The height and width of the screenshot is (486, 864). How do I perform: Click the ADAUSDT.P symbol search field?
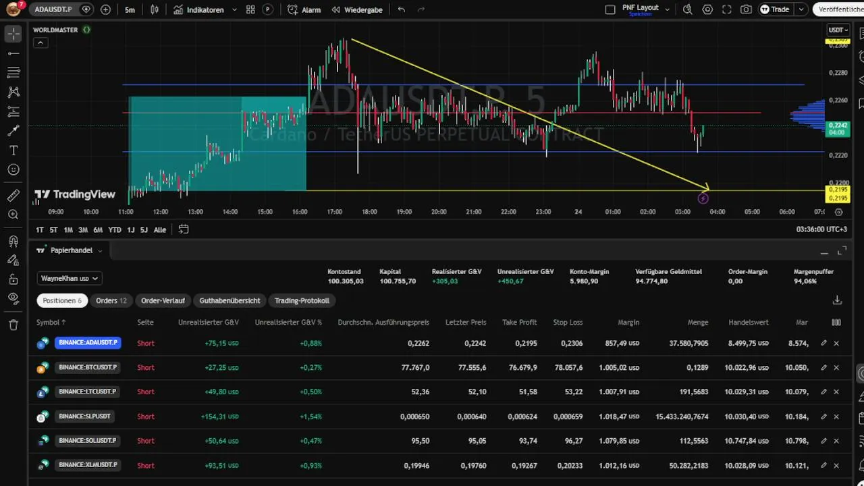[55, 9]
